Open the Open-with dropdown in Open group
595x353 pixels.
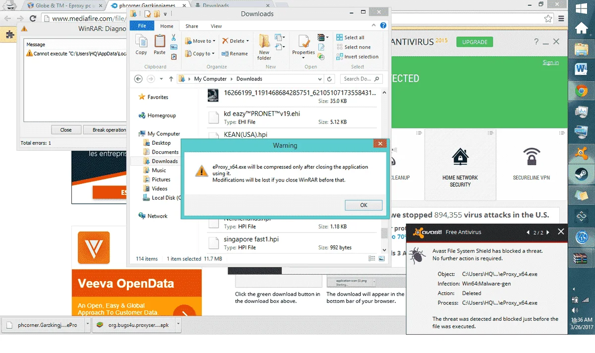(x=323, y=38)
